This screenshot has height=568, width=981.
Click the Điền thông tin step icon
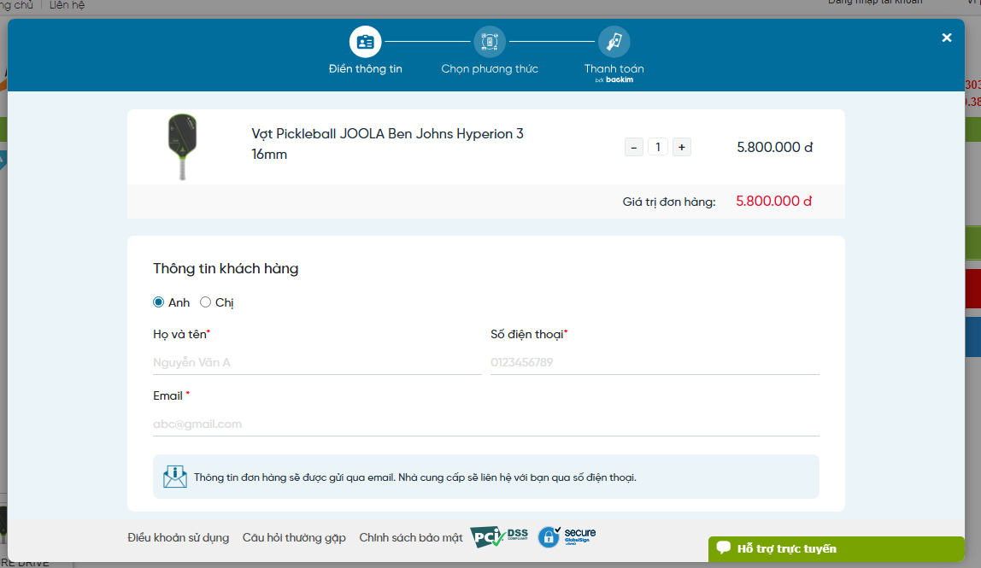[x=365, y=41]
